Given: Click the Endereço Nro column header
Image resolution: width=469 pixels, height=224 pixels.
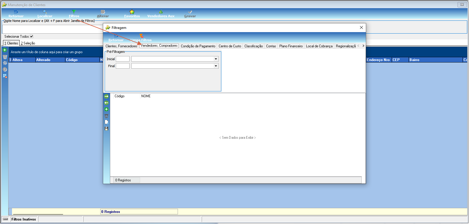Looking at the screenshot, I should pyautogui.click(x=379, y=60).
